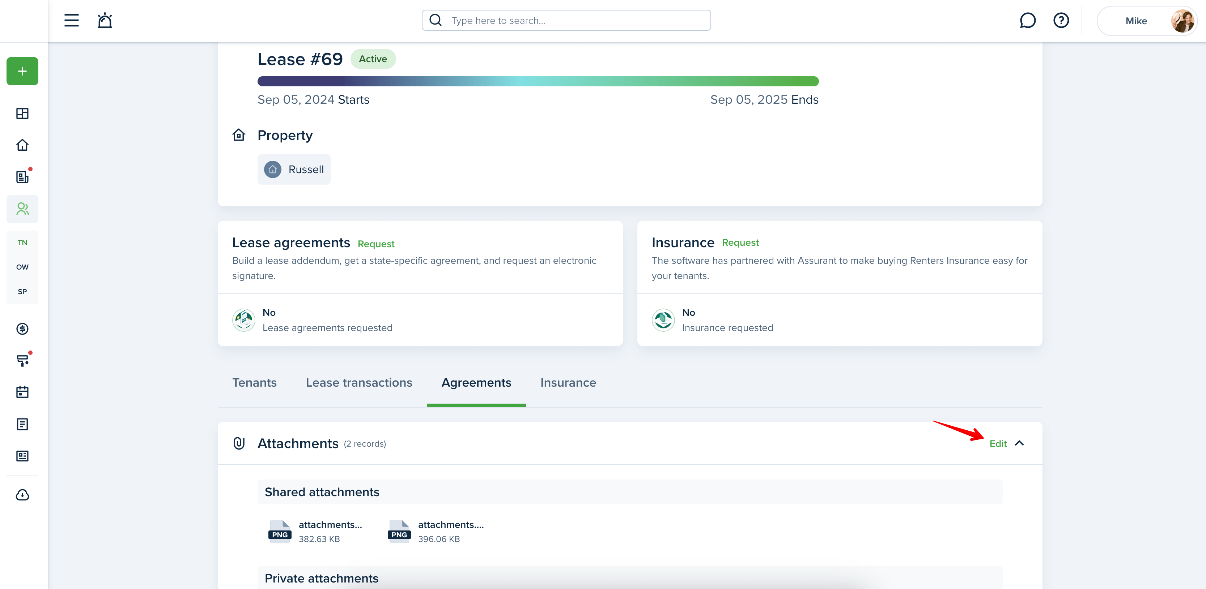Screen dimensions: 1206x589
Task: Open the Russell property chip
Action: pos(294,169)
